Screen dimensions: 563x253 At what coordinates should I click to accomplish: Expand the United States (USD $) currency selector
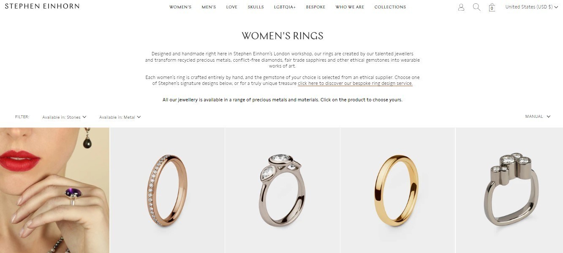click(x=531, y=7)
